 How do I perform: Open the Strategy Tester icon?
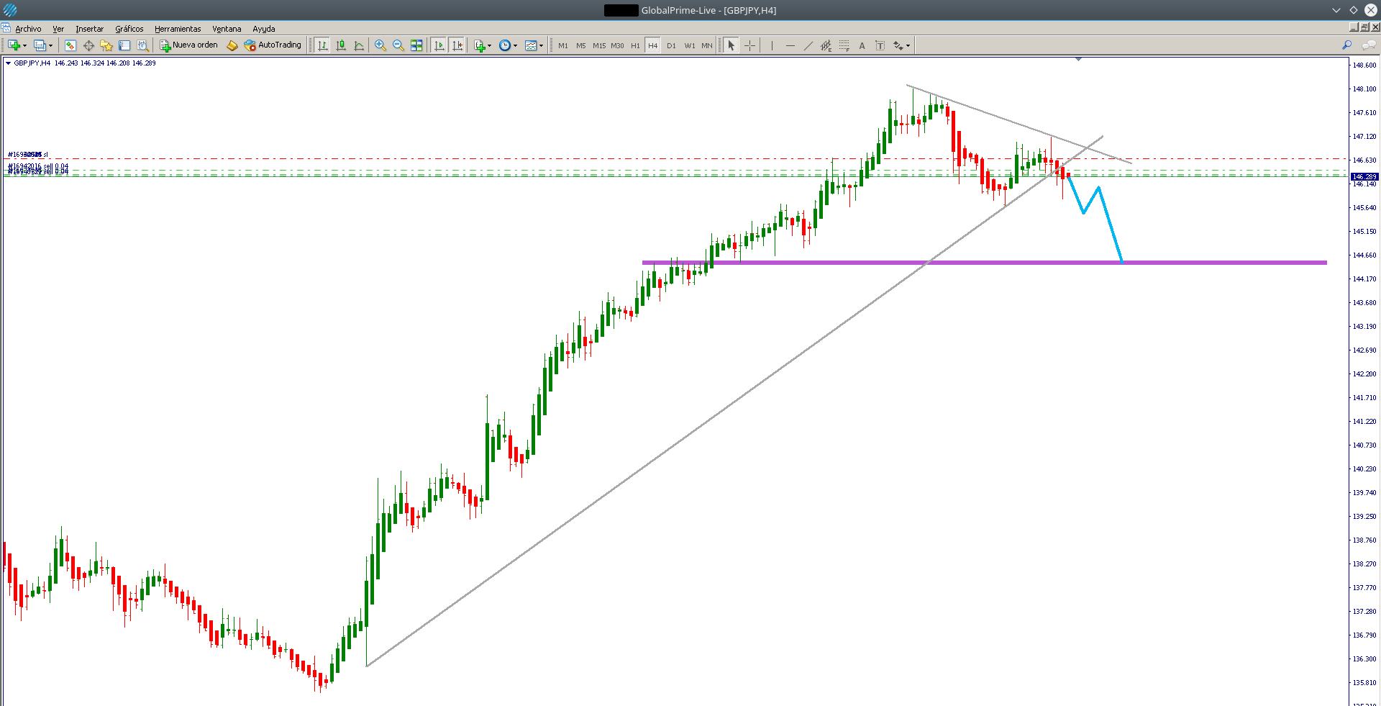pos(142,45)
